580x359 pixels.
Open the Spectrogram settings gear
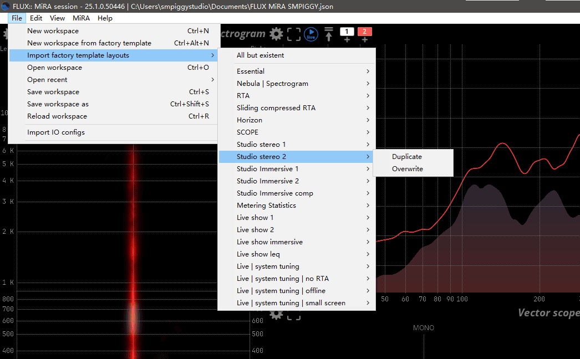coord(276,34)
